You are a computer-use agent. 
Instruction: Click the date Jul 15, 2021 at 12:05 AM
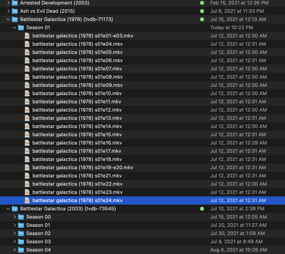tap(238, 217)
